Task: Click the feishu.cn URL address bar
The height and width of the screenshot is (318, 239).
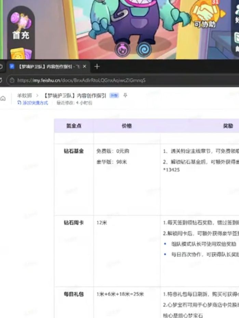Action: [81, 80]
